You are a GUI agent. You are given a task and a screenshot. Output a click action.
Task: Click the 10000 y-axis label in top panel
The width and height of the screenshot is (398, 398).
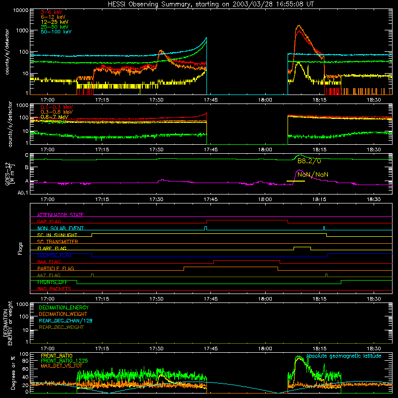[x=20, y=10]
